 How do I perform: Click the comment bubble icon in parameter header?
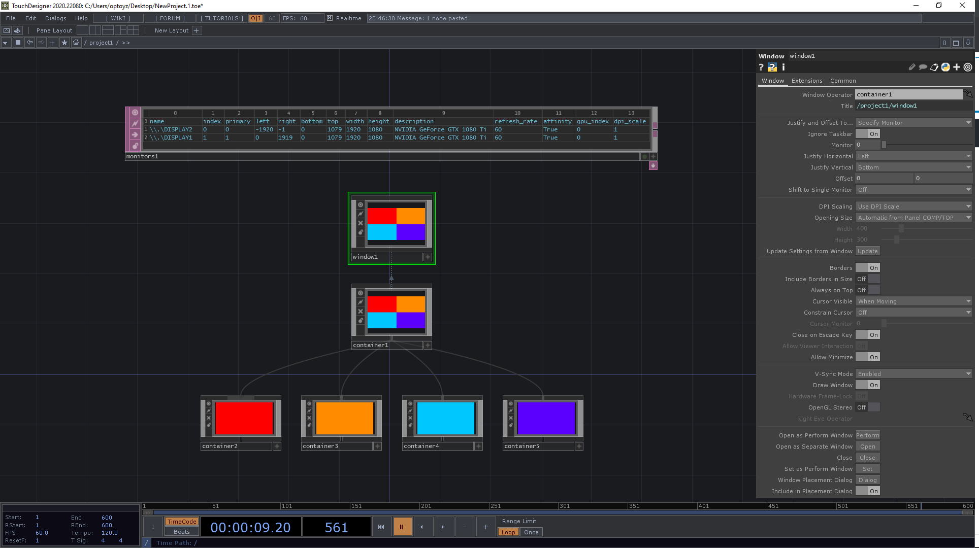[x=923, y=67]
